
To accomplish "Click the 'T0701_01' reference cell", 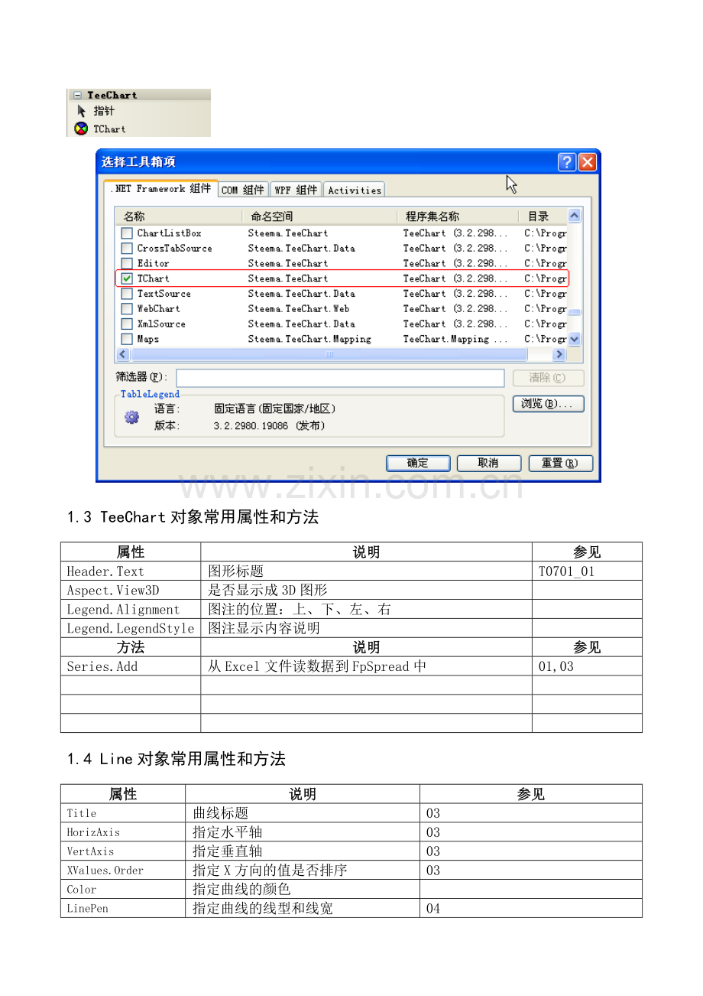I will point(587,571).
